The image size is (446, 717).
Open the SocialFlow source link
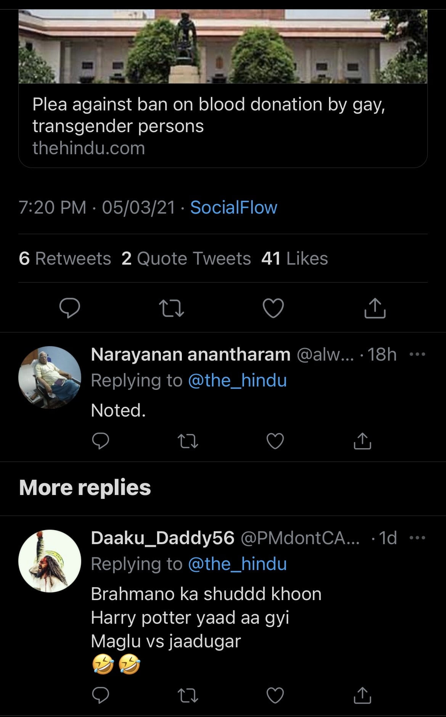click(234, 208)
